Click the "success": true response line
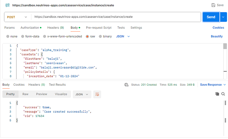The height and width of the screenshot is (139, 228). (x=37, y=107)
